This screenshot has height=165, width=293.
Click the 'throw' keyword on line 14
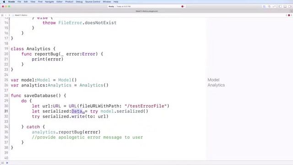49,23
